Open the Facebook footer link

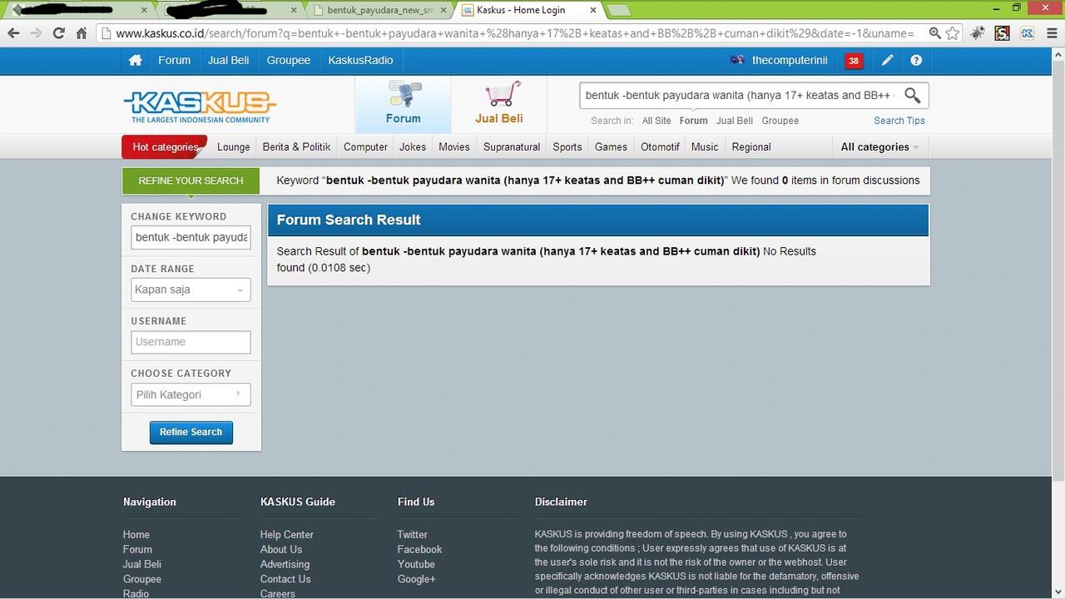[419, 550]
